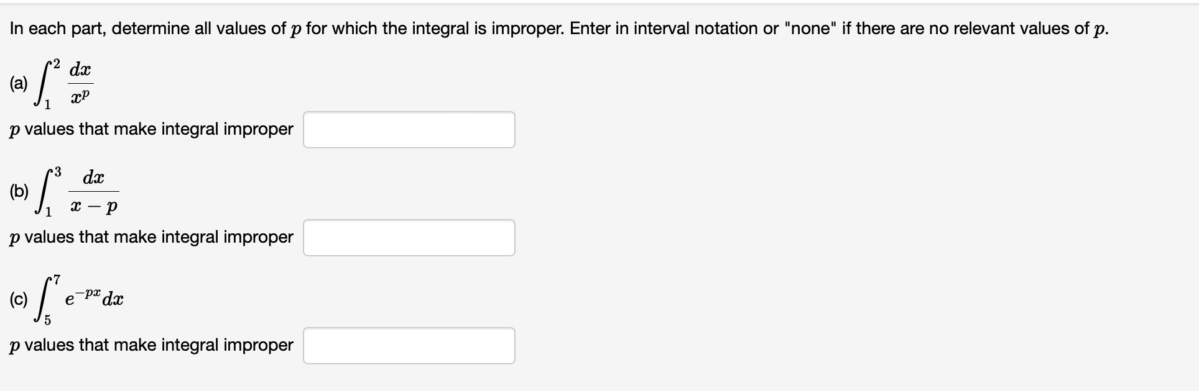The width and height of the screenshot is (1199, 391).
Task: Select the integral expression in part (c)
Action: (78, 298)
